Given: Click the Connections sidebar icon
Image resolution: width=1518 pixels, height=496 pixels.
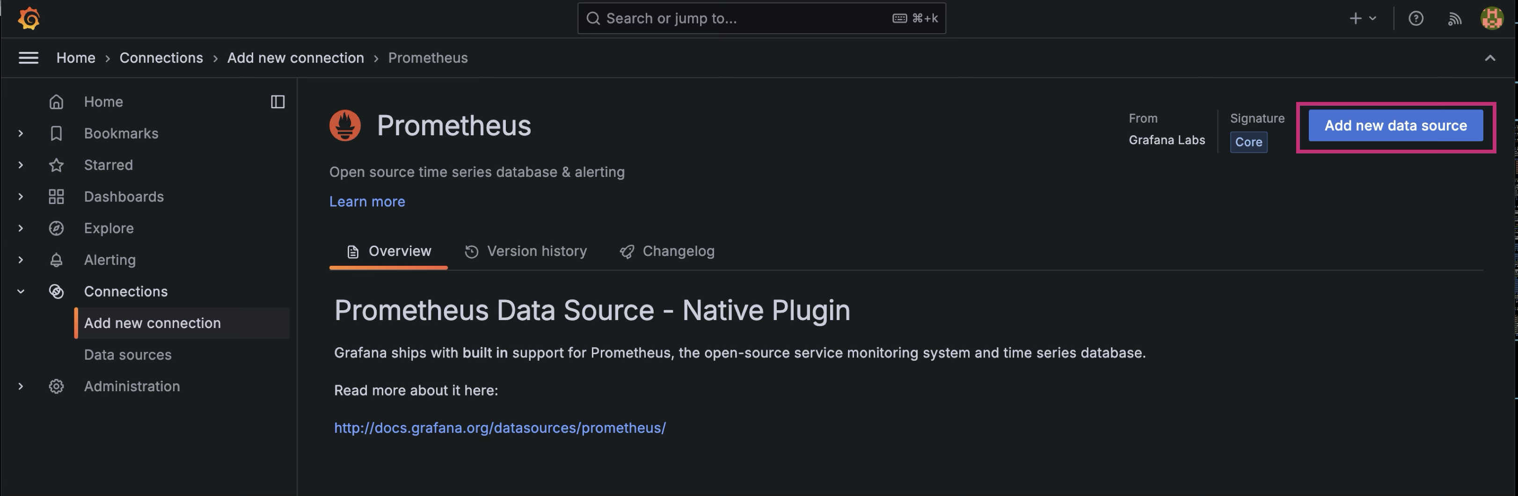Looking at the screenshot, I should [x=56, y=292].
